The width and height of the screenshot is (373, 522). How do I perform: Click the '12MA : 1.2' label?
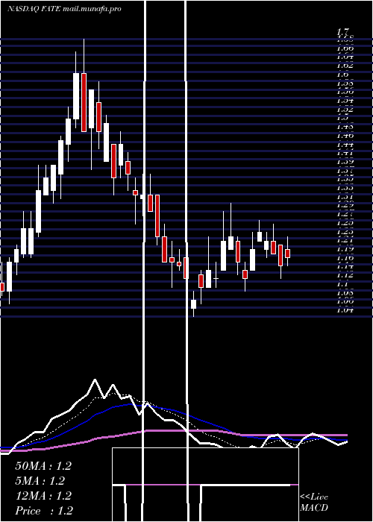tap(43, 496)
